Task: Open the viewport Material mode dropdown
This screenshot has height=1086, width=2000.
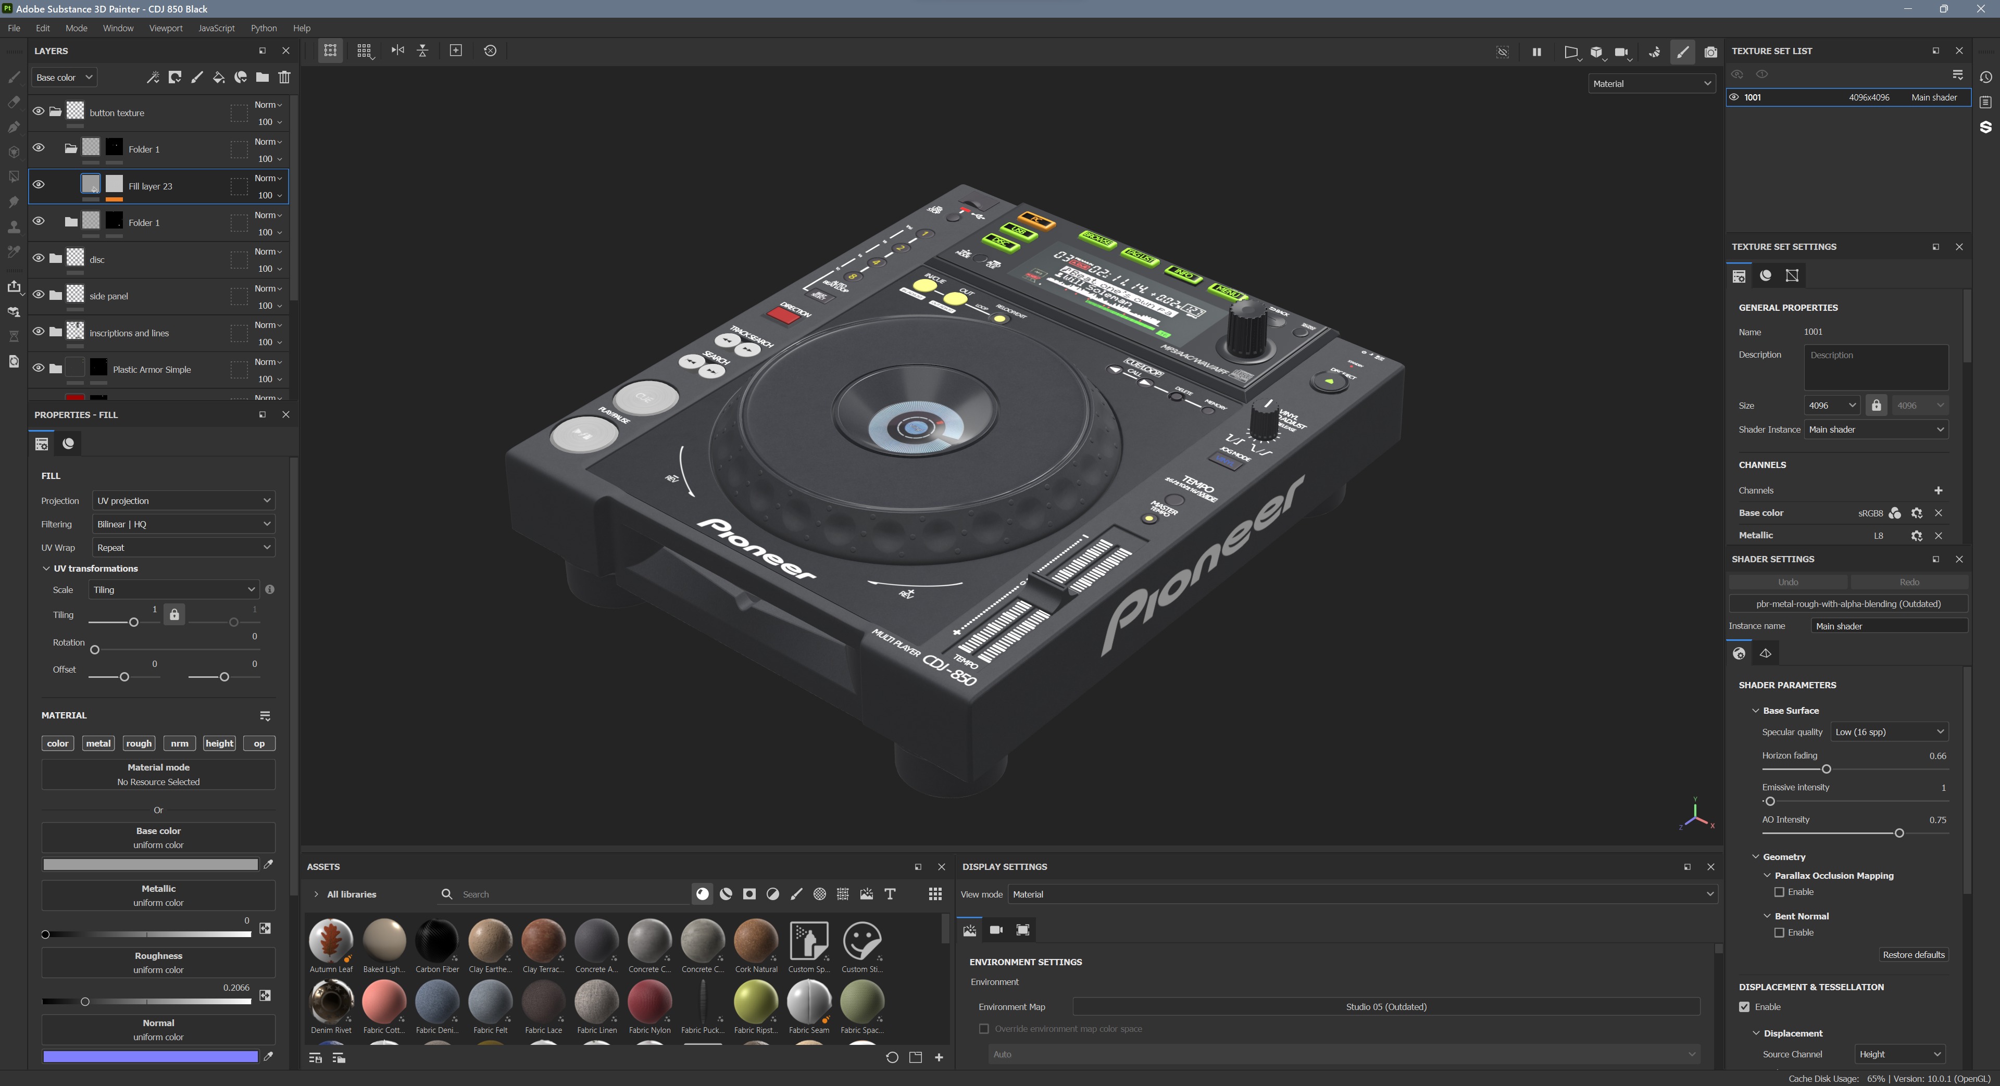Action: point(1652,84)
